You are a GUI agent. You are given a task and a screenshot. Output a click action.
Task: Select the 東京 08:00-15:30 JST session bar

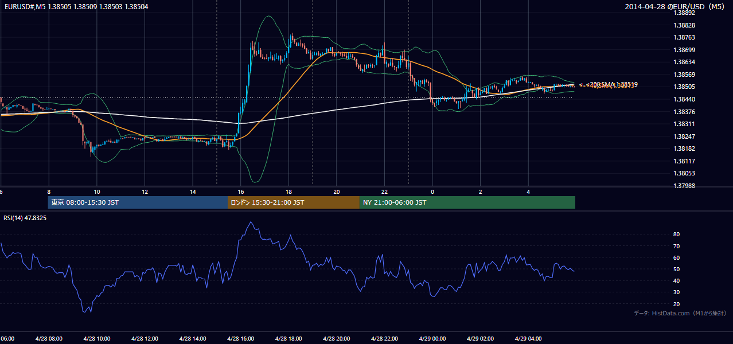(138, 202)
